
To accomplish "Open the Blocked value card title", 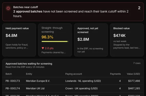I will [121, 28].
